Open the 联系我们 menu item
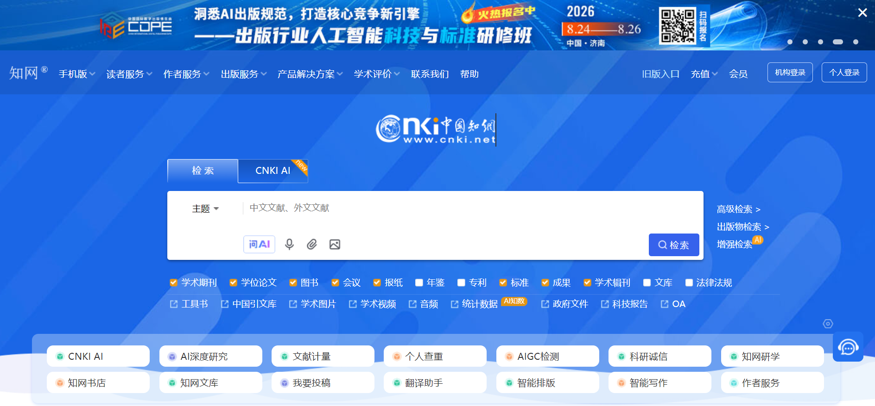The width and height of the screenshot is (875, 406). coord(430,74)
